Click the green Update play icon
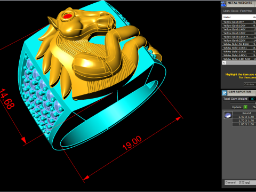The height and width of the screenshot is (192, 256). pos(245,107)
